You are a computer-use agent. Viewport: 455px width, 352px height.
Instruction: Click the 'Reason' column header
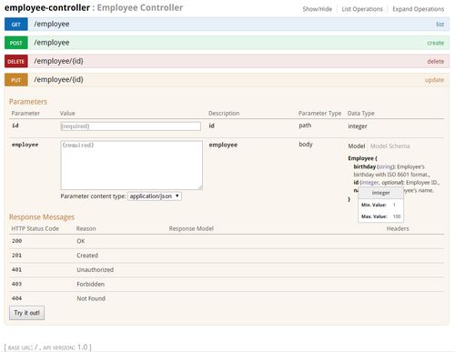click(86, 228)
